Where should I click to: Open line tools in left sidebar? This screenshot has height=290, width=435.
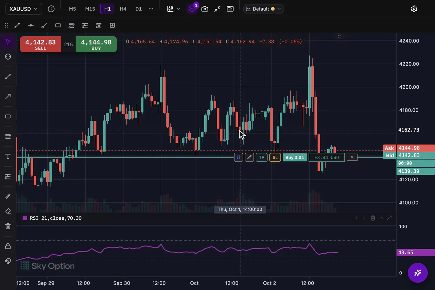(8, 76)
